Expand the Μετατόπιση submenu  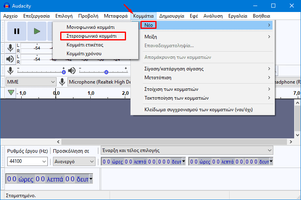207,78
